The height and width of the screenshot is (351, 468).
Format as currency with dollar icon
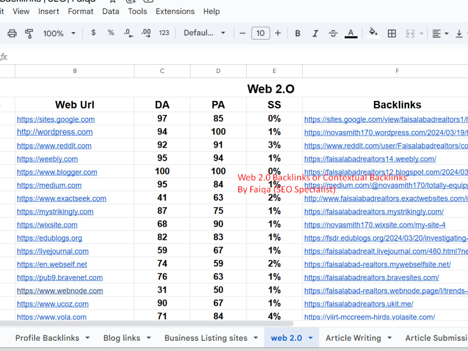94,33
